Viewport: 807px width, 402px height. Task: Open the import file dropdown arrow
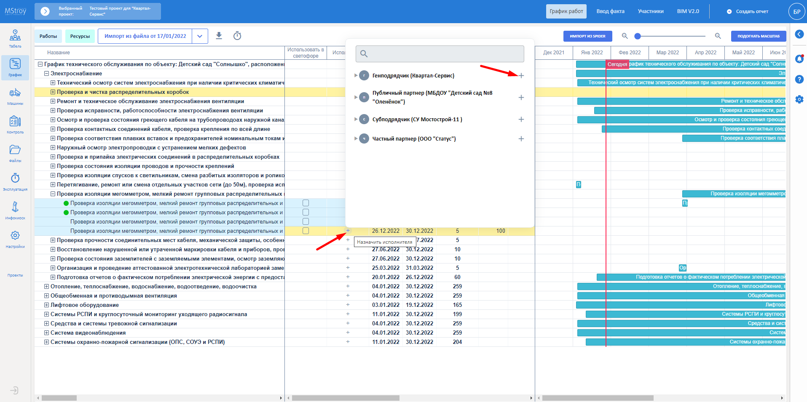pyautogui.click(x=200, y=36)
